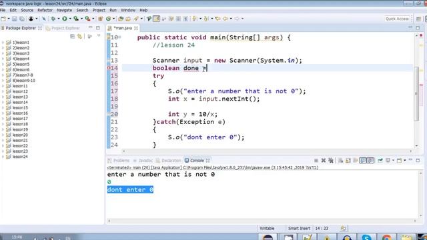The width and height of the screenshot is (427, 240).
Task: Click Pin Console icon
Action: pos(380,161)
